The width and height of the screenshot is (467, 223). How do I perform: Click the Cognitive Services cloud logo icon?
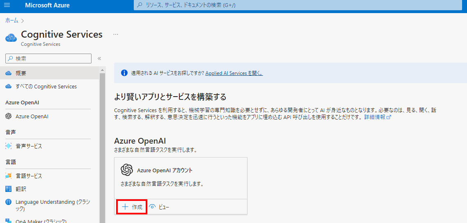click(11, 38)
